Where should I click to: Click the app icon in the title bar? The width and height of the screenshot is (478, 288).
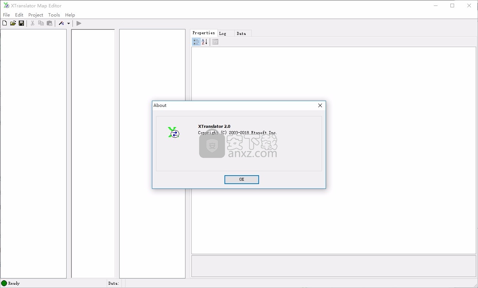[x=6, y=6]
